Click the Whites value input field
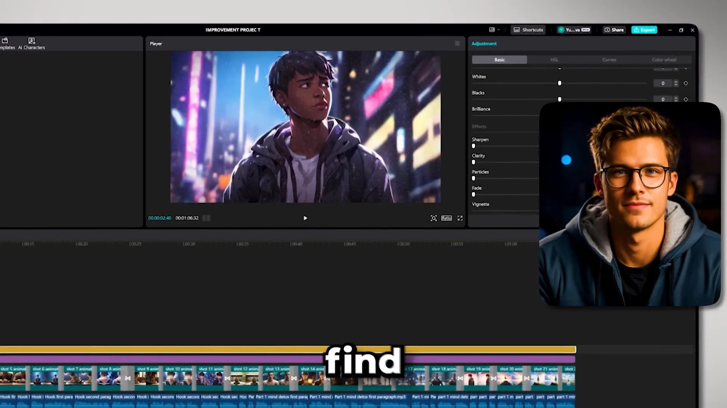The width and height of the screenshot is (727, 408). click(663, 83)
